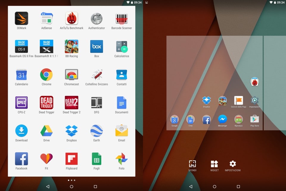The image size is (286, 191).
Task: Launch Chrome browser
Action: point(46,75)
